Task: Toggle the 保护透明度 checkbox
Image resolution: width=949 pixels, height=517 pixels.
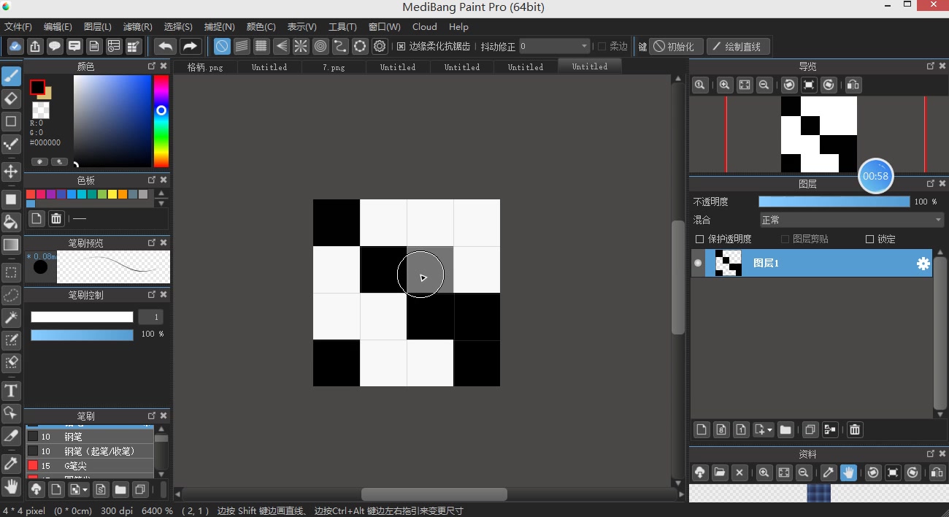Action: (700, 239)
